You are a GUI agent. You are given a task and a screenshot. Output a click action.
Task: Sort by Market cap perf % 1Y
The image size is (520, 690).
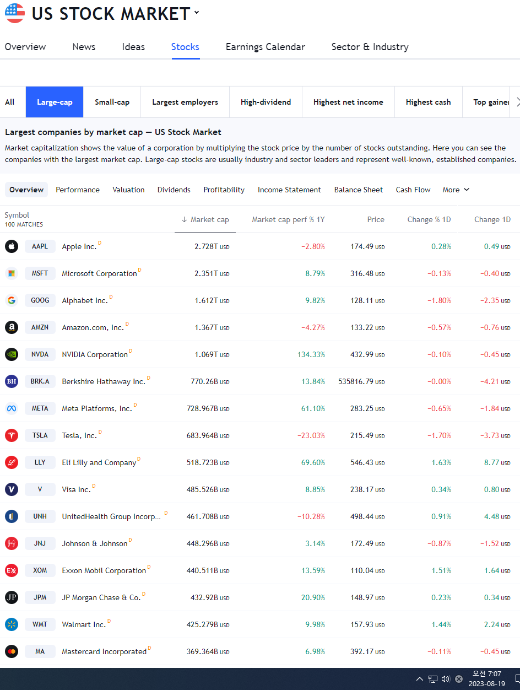[x=288, y=219]
